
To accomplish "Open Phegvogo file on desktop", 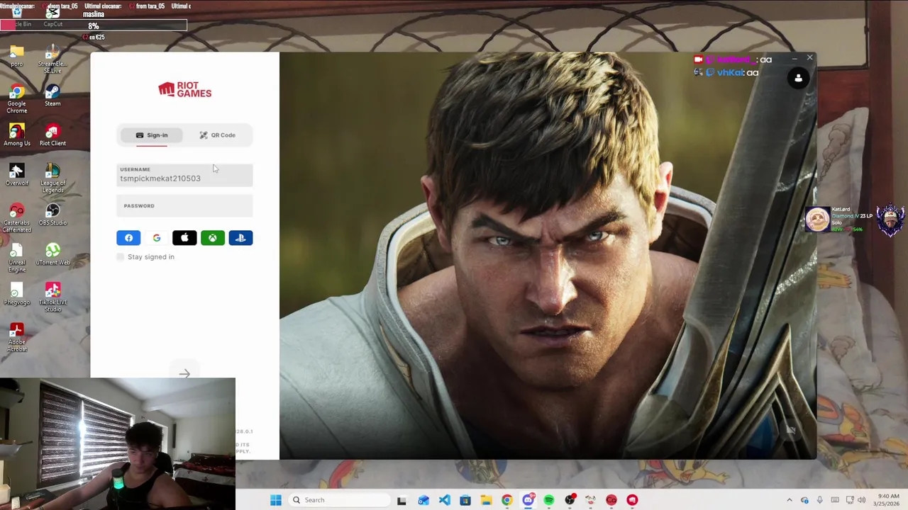I will point(17,294).
